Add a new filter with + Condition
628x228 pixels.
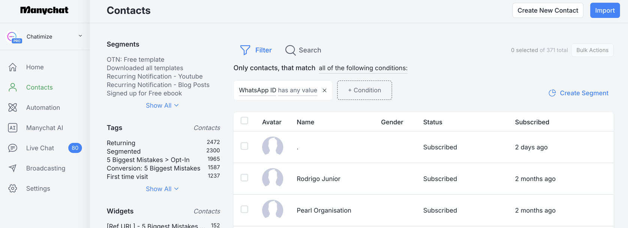364,90
